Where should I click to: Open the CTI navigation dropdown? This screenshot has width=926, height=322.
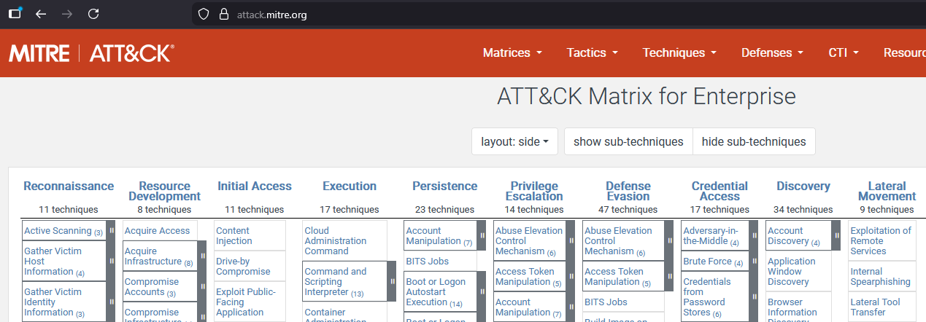(x=844, y=52)
